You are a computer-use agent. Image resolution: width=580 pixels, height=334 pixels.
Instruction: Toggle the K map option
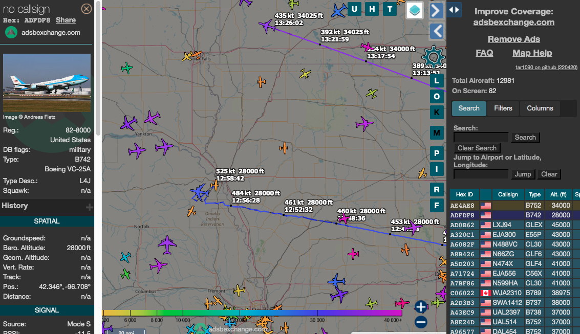(x=437, y=113)
